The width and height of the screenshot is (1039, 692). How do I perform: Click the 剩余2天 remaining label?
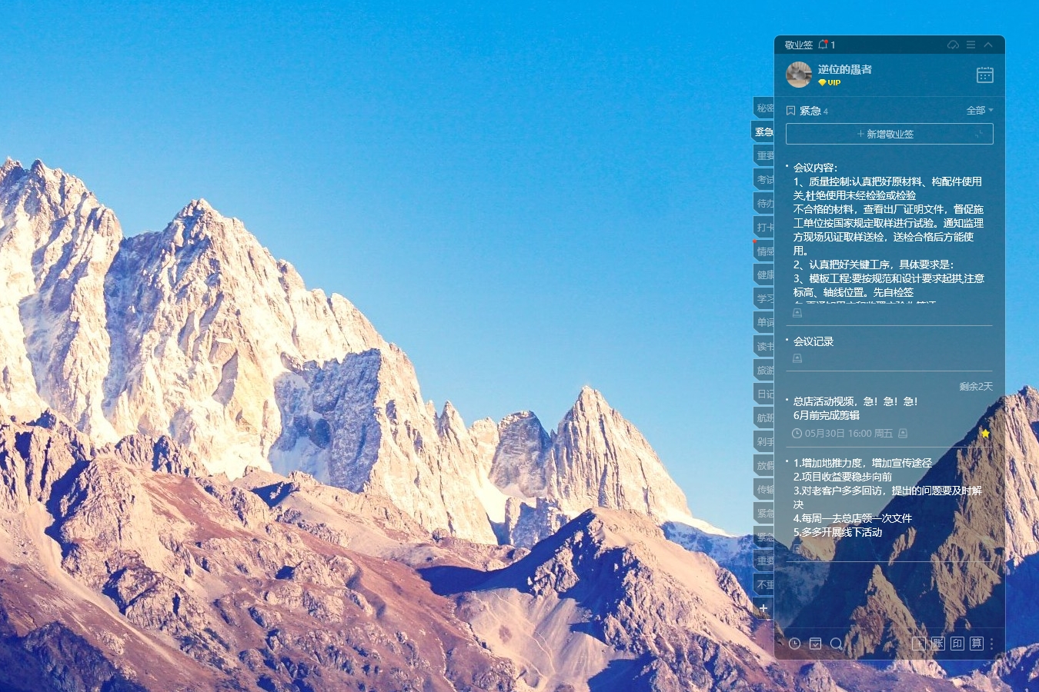(x=976, y=387)
